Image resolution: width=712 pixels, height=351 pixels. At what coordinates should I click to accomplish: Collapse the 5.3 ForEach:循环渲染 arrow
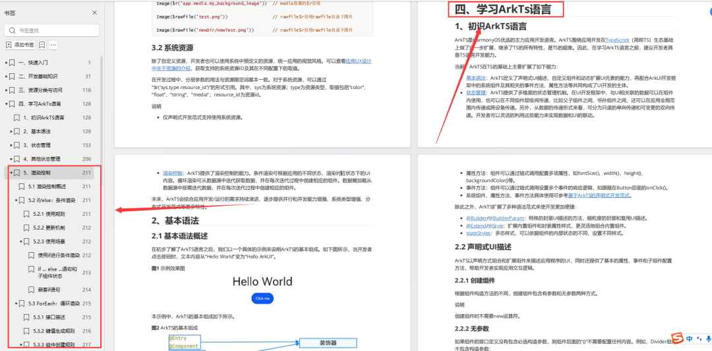coord(16,303)
